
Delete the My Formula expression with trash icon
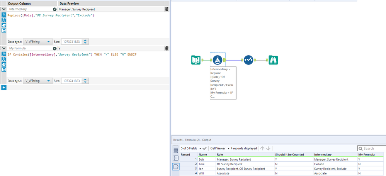coord(167,48)
